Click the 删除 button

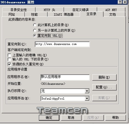pyautogui.click(x=104, y=77)
